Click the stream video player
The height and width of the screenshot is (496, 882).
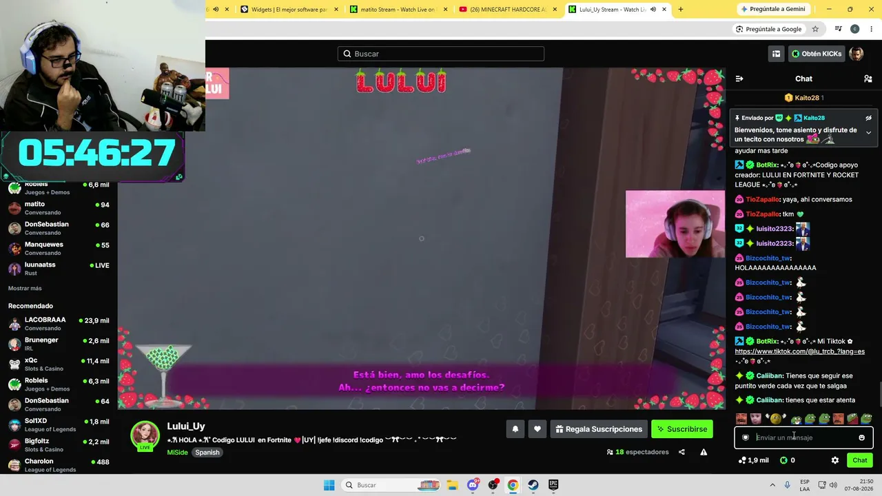tap(421, 238)
